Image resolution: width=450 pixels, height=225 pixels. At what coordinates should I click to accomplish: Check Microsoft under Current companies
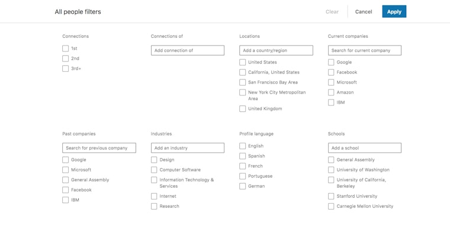[331, 82]
